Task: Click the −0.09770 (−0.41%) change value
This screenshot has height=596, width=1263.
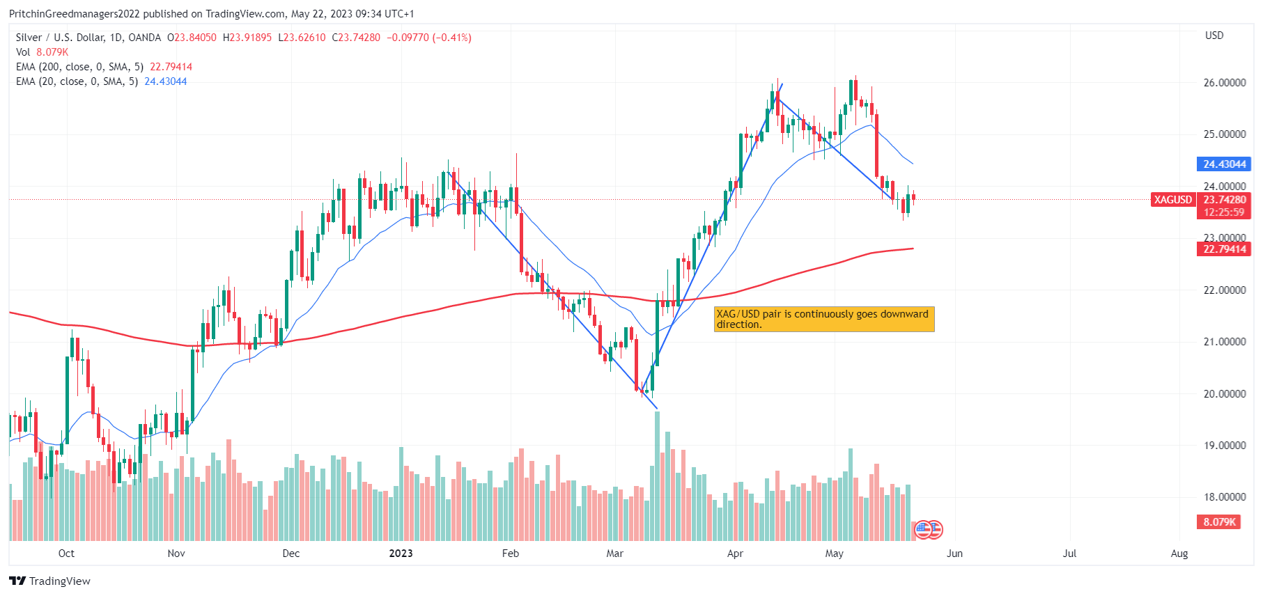Action: click(429, 38)
